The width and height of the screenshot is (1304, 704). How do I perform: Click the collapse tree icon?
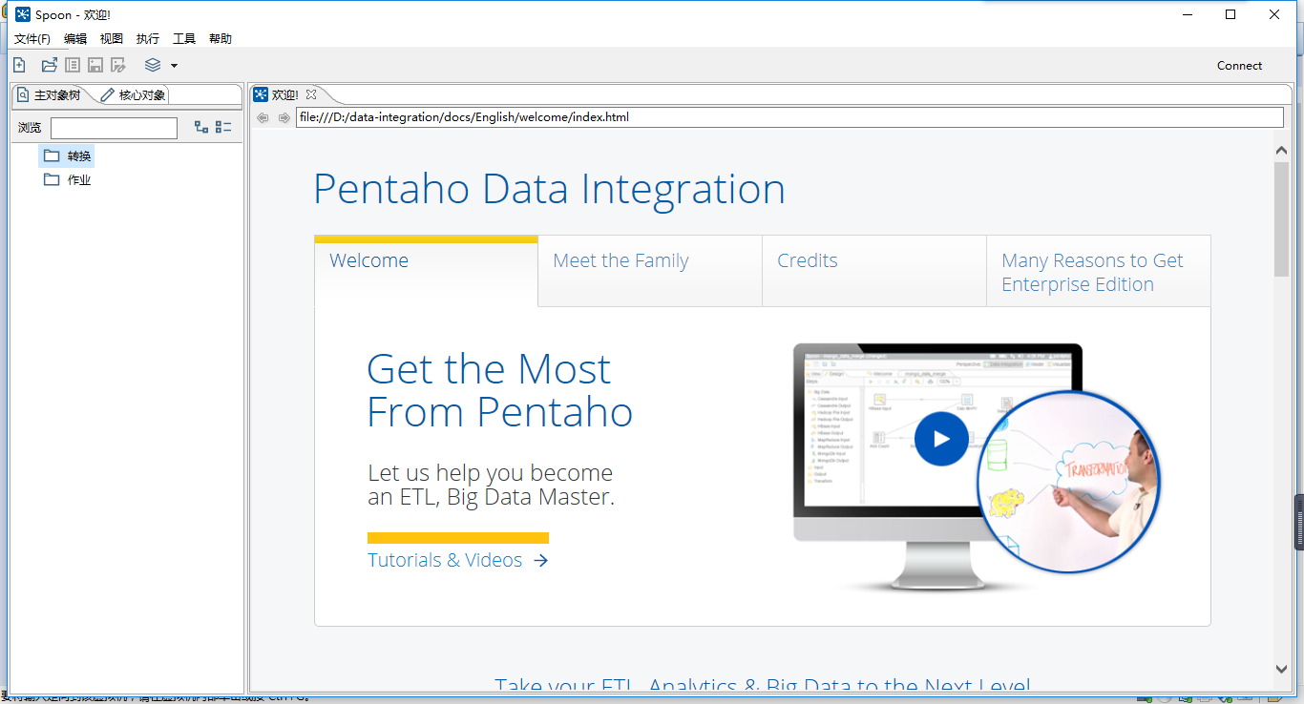[223, 127]
